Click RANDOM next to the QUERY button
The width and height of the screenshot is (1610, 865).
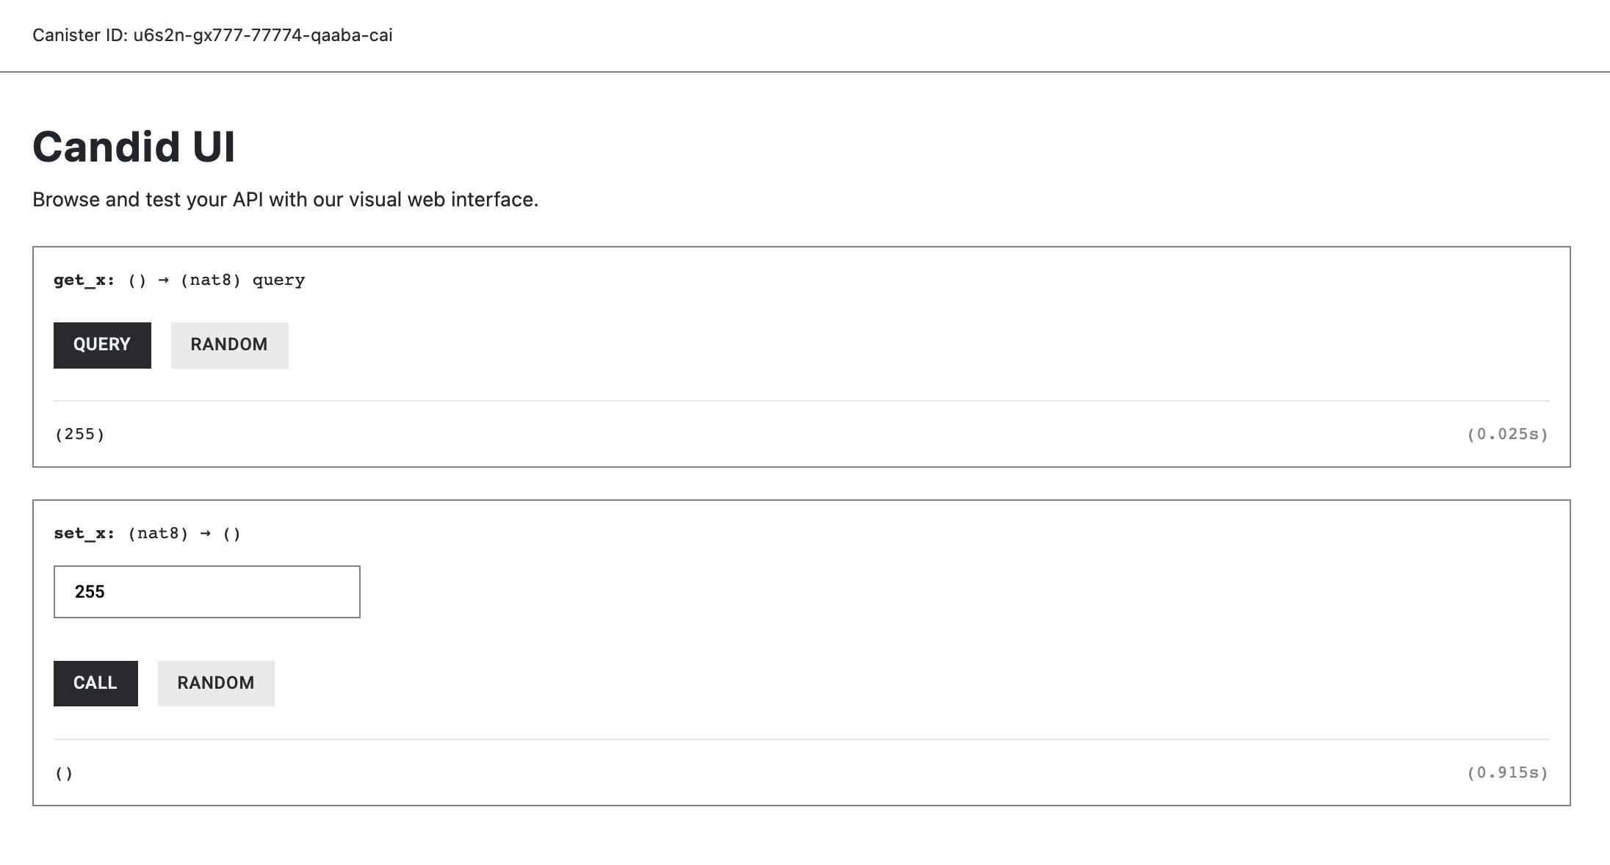(x=229, y=344)
